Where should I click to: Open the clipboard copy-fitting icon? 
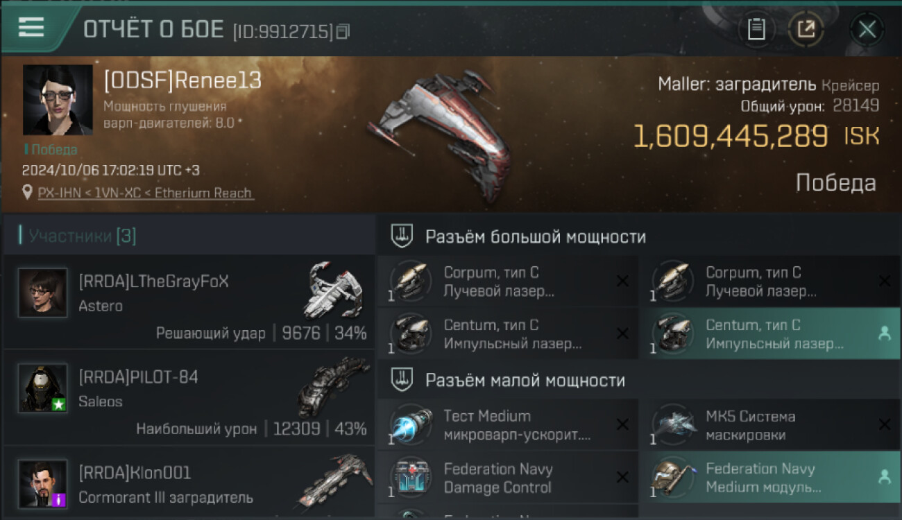click(x=756, y=29)
